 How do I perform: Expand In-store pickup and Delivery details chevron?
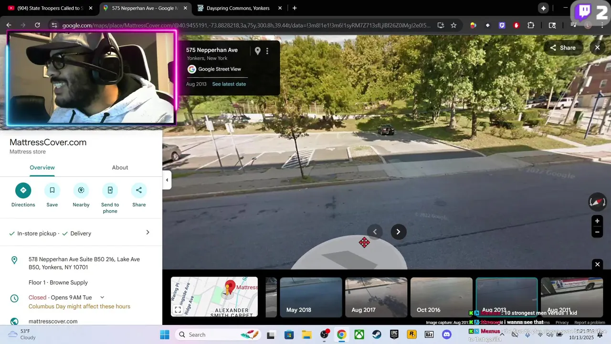pos(147,233)
